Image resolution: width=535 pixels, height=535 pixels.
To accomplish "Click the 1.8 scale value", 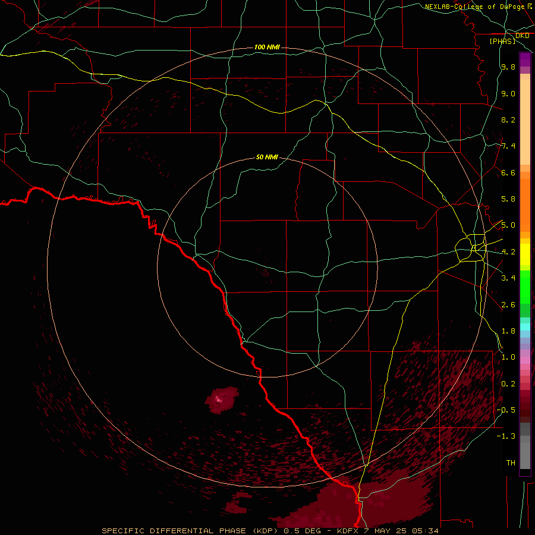I will click(x=508, y=331).
